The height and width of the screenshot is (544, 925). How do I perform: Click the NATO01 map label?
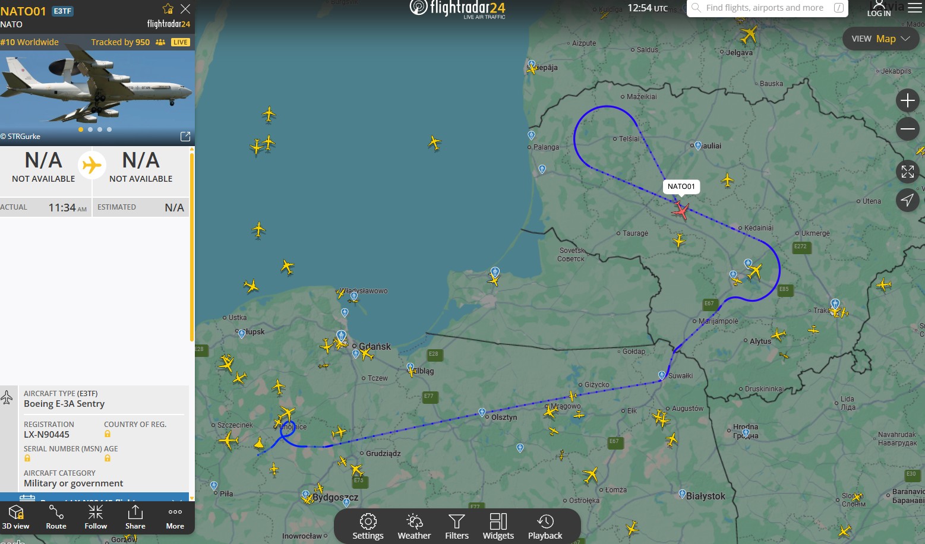(681, 186)
